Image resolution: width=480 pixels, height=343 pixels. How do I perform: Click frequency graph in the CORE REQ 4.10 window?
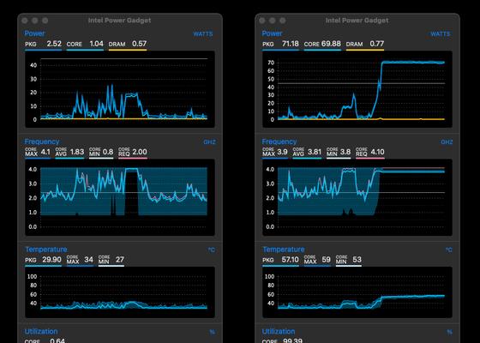(x=357, y=197)
